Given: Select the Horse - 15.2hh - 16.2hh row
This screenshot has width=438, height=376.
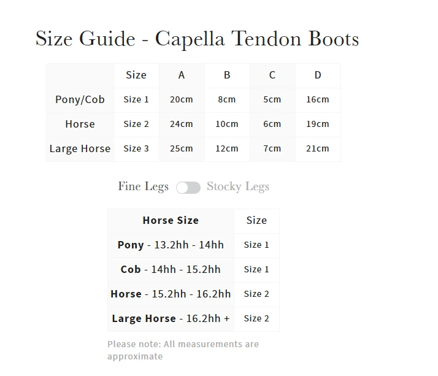Looking at the screenshot, I should (171, 294).
